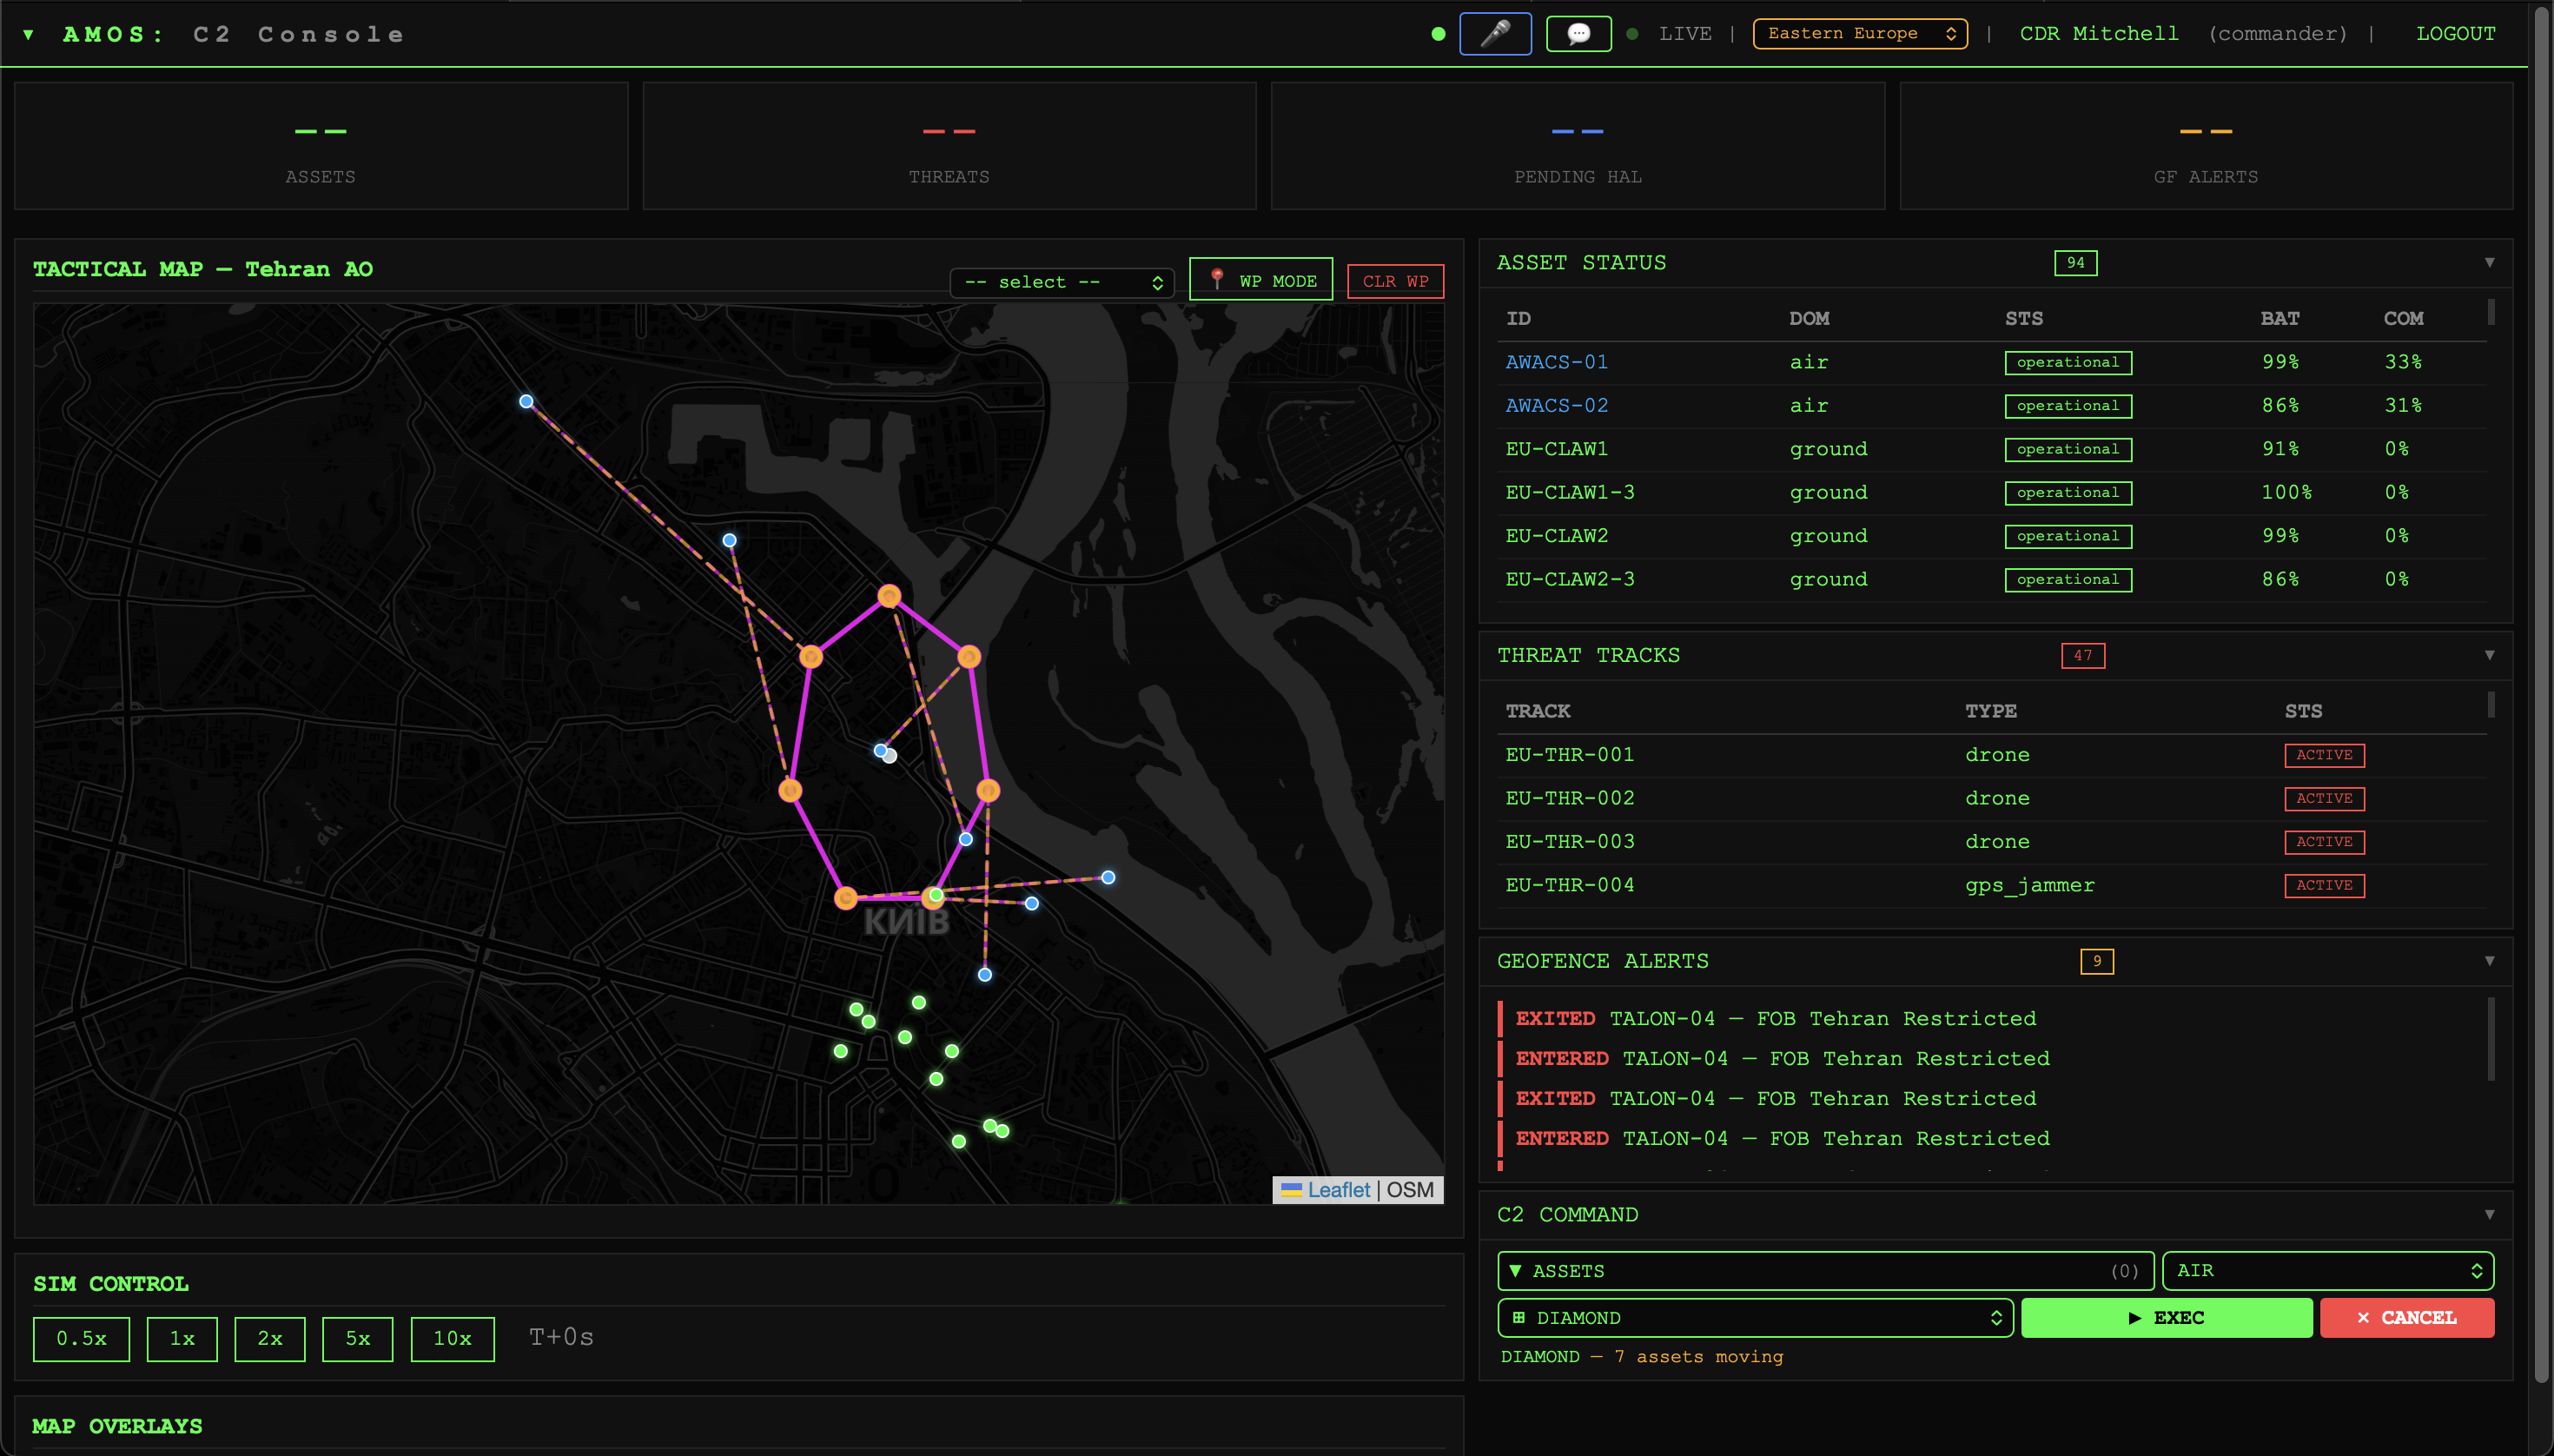This screenshot has width=2554, height=1456.
Task: Open the THREATS summary card
Action: coord(949,146)
